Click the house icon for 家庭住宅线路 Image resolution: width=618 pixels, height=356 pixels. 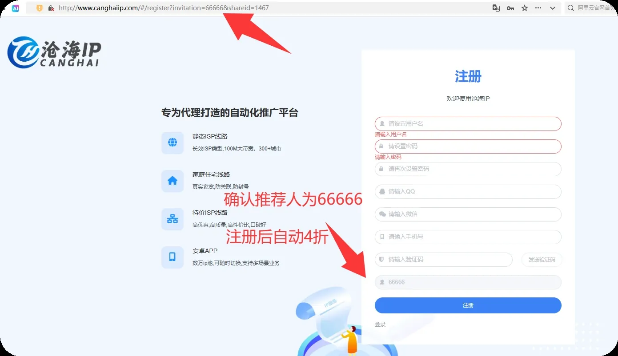(173, 181)
